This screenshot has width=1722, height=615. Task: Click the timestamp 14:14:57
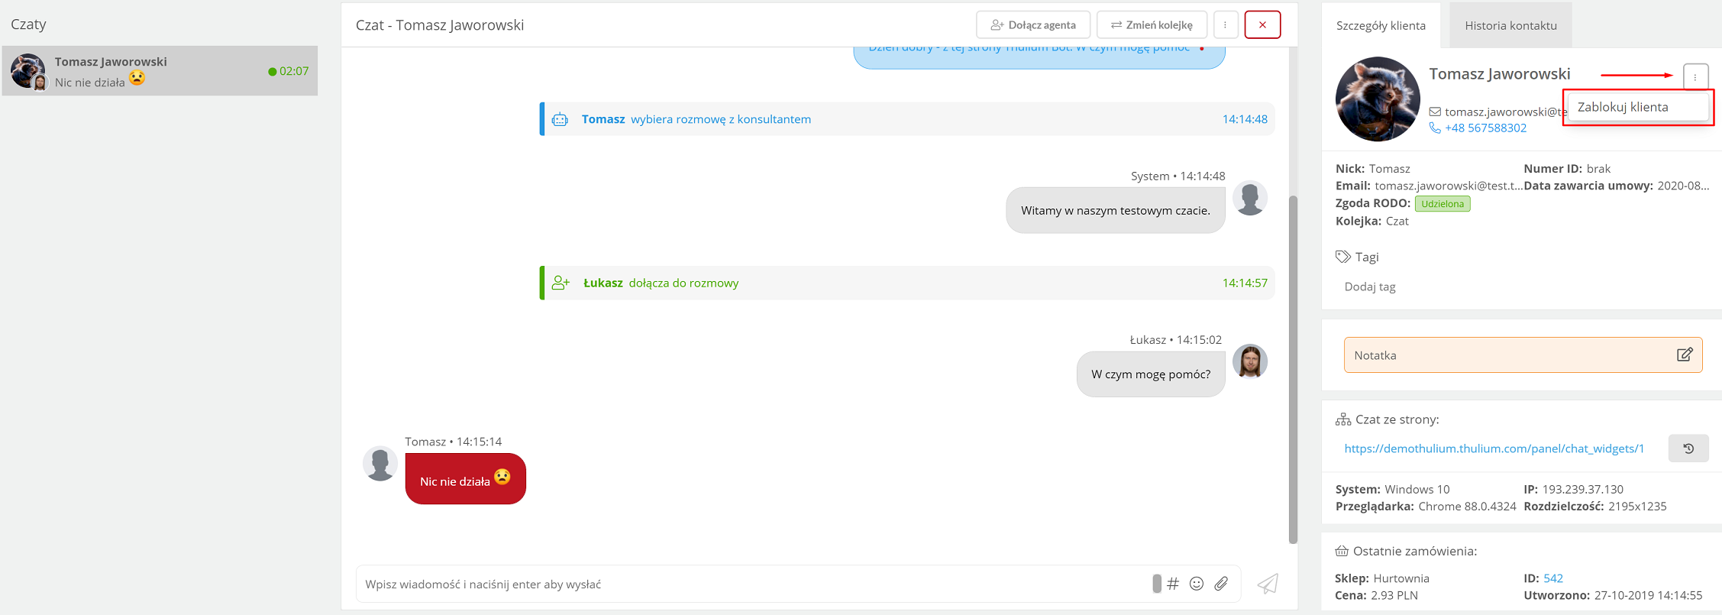click(1245, 283)
